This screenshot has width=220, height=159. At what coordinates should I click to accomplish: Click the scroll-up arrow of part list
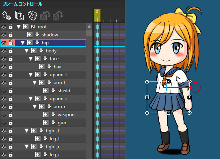[89, 26]
